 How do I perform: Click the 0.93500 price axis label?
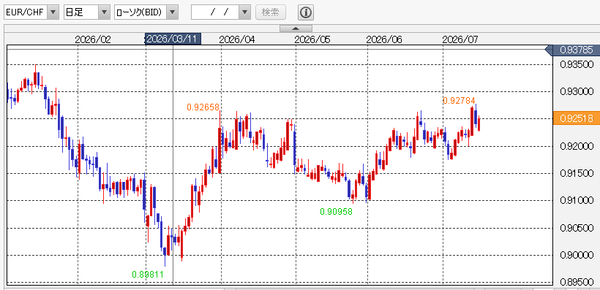(x=577, y=64)
